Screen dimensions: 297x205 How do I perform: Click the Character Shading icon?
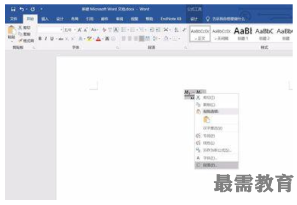tap(107, 39)
